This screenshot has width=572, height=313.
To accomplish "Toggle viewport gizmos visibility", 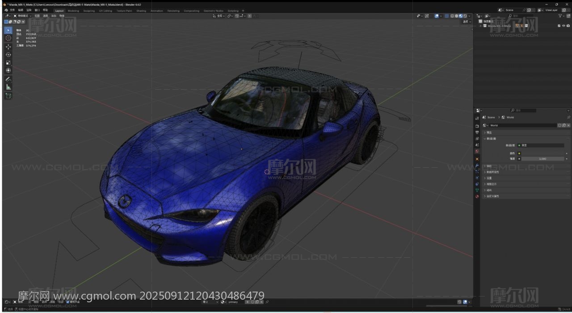I will pyautogui.click(x=427, y=16).
